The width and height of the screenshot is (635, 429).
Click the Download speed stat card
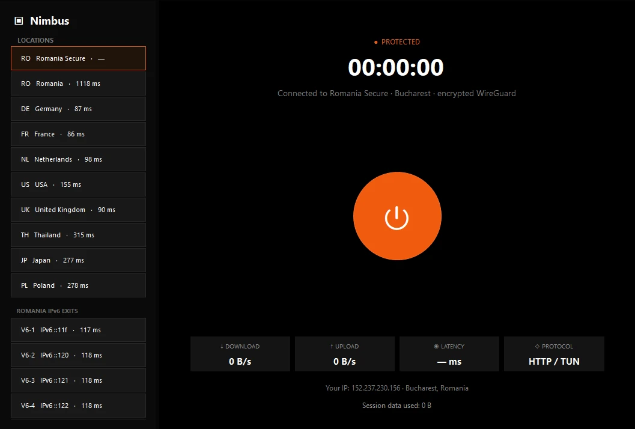[240, 354]
